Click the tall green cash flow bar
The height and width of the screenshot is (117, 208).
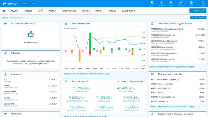90,41
